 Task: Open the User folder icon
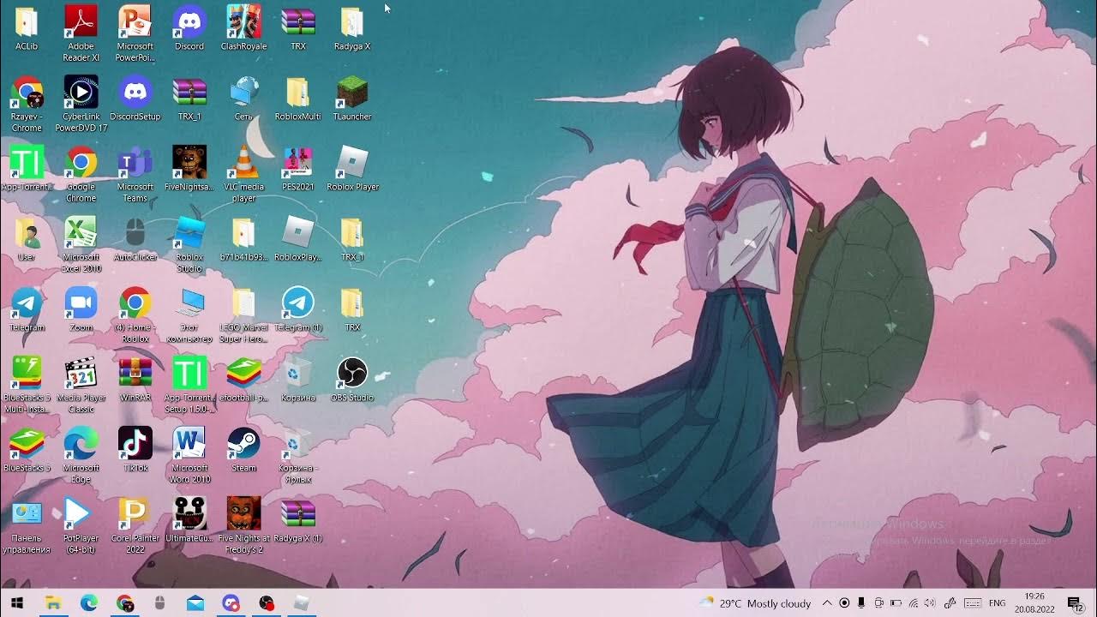click(x=27, y=239)
